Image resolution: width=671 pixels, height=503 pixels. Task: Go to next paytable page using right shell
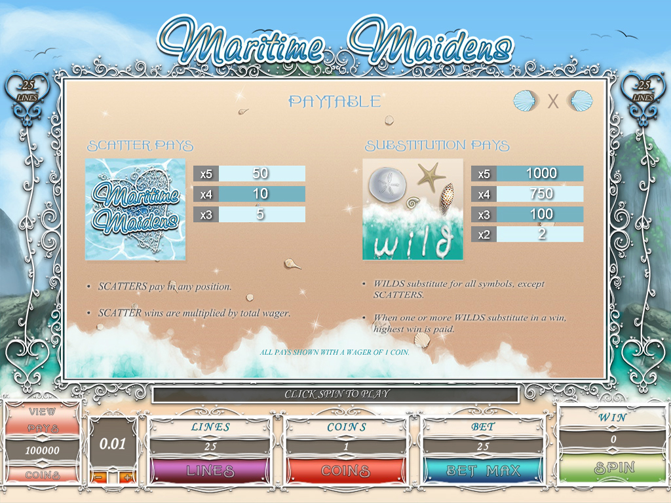click(x=581, y=102)
